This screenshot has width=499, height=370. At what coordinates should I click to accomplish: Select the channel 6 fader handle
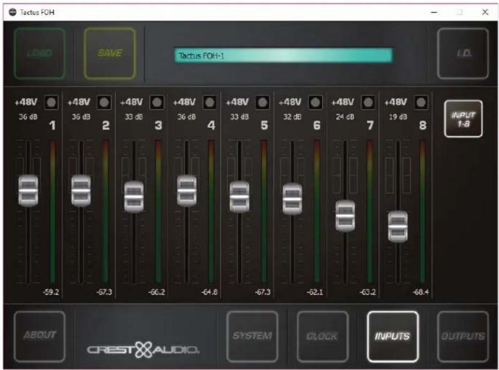point(292,199)
